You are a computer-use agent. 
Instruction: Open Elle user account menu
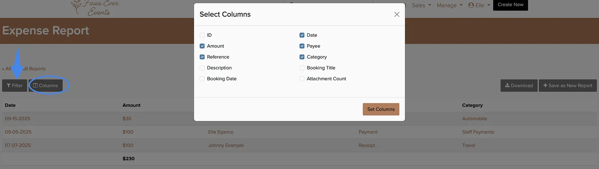point(479,5)
